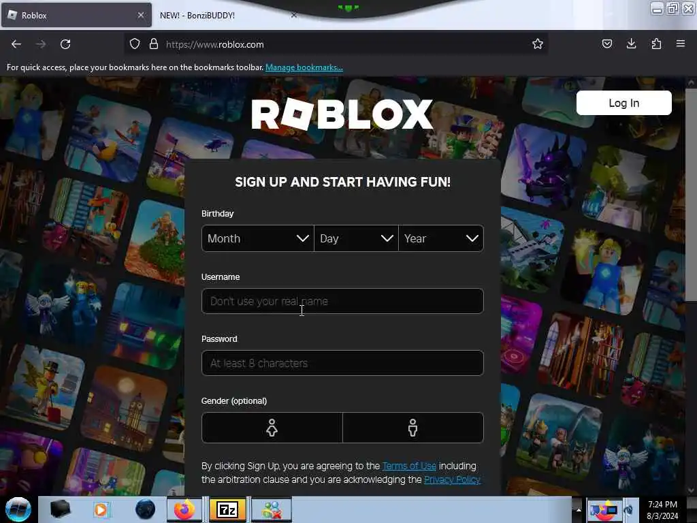The image size is (697, 523).
Task: Click into the Username field
Action: coord(342,301)
